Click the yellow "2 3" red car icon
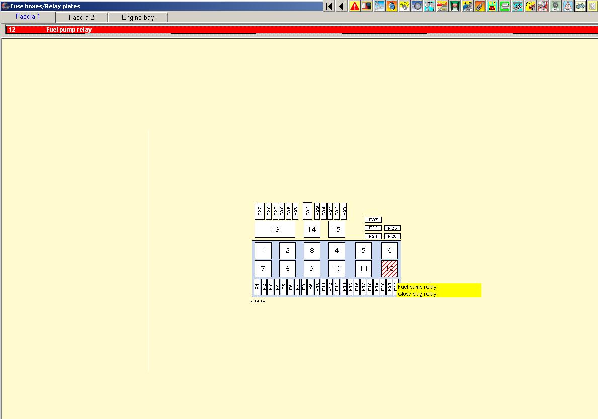The height and width of the screenshot is (419, 598). pos(492,6)
